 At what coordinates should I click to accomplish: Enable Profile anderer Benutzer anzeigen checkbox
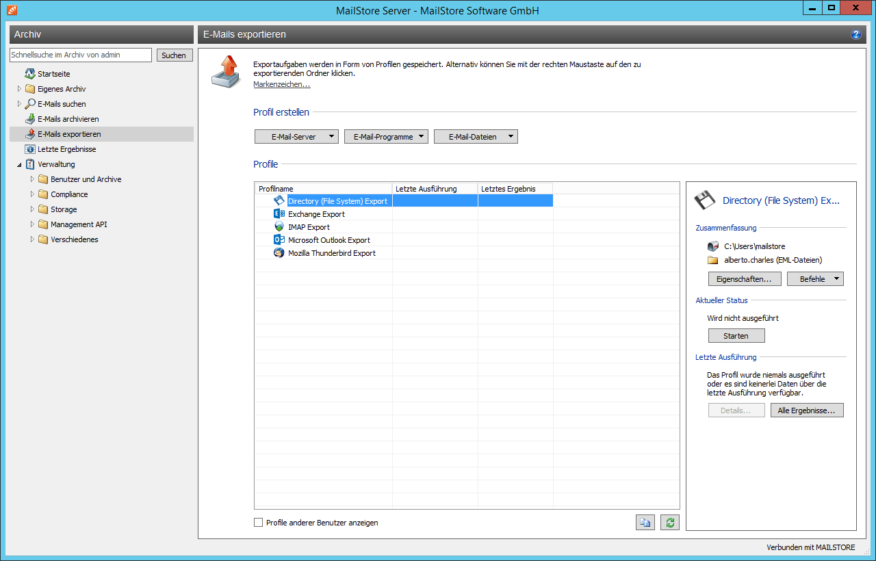click(x=259, y=523)
